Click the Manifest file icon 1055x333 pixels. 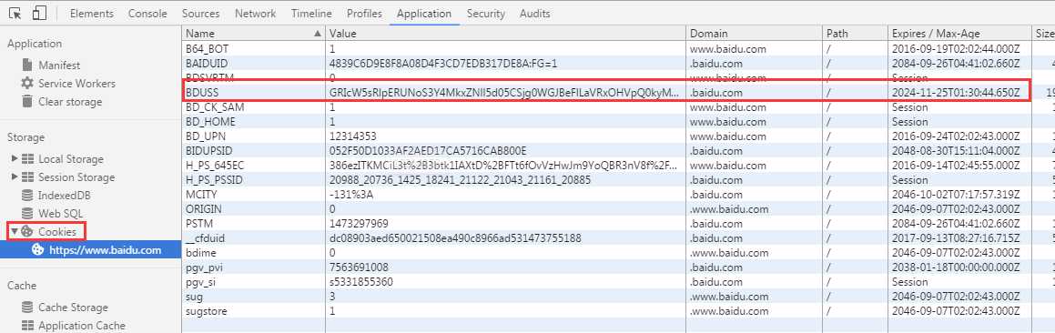click(x=27, y=66)
